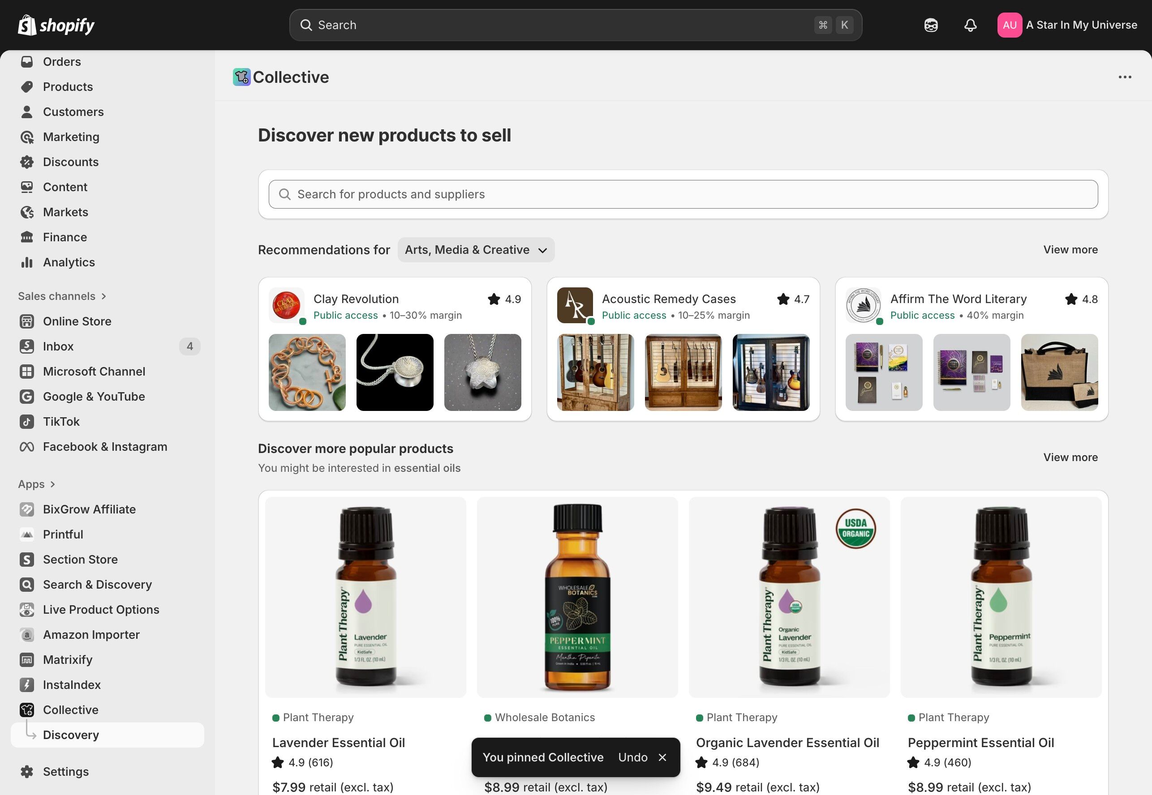Open the TikTok sales channel
This screenshot has width=1152, height=795.
61,421
